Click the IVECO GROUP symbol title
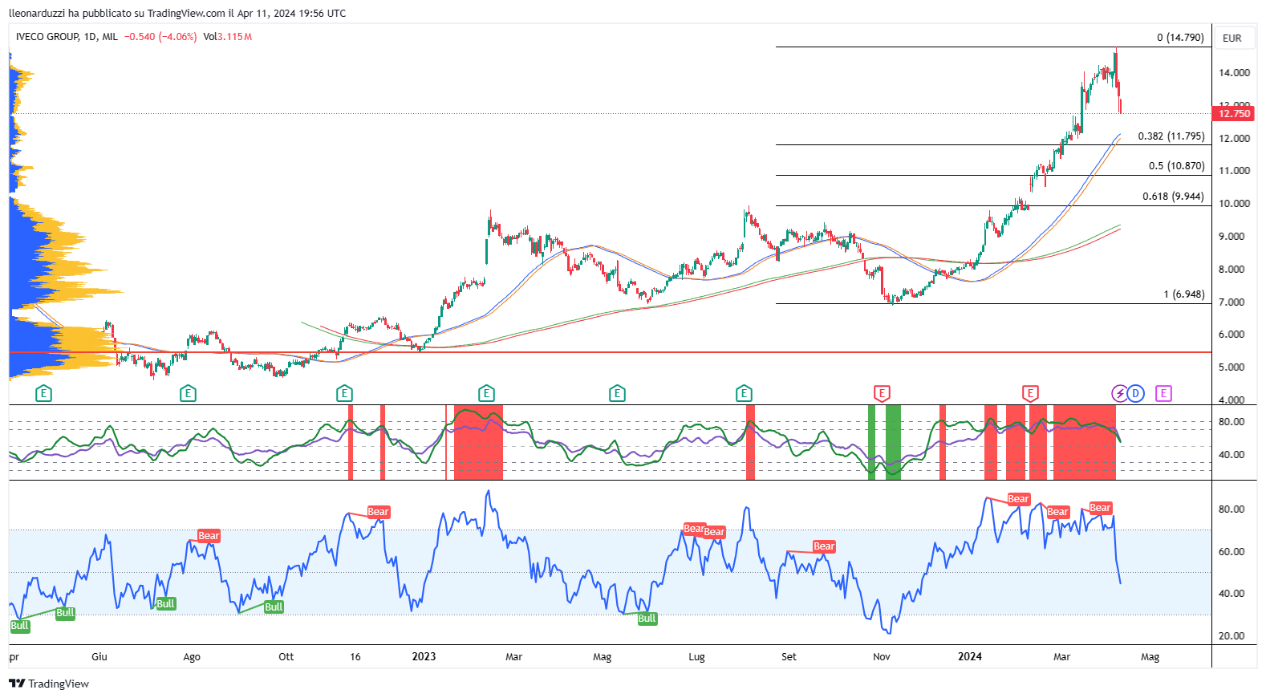 point(47,37)
